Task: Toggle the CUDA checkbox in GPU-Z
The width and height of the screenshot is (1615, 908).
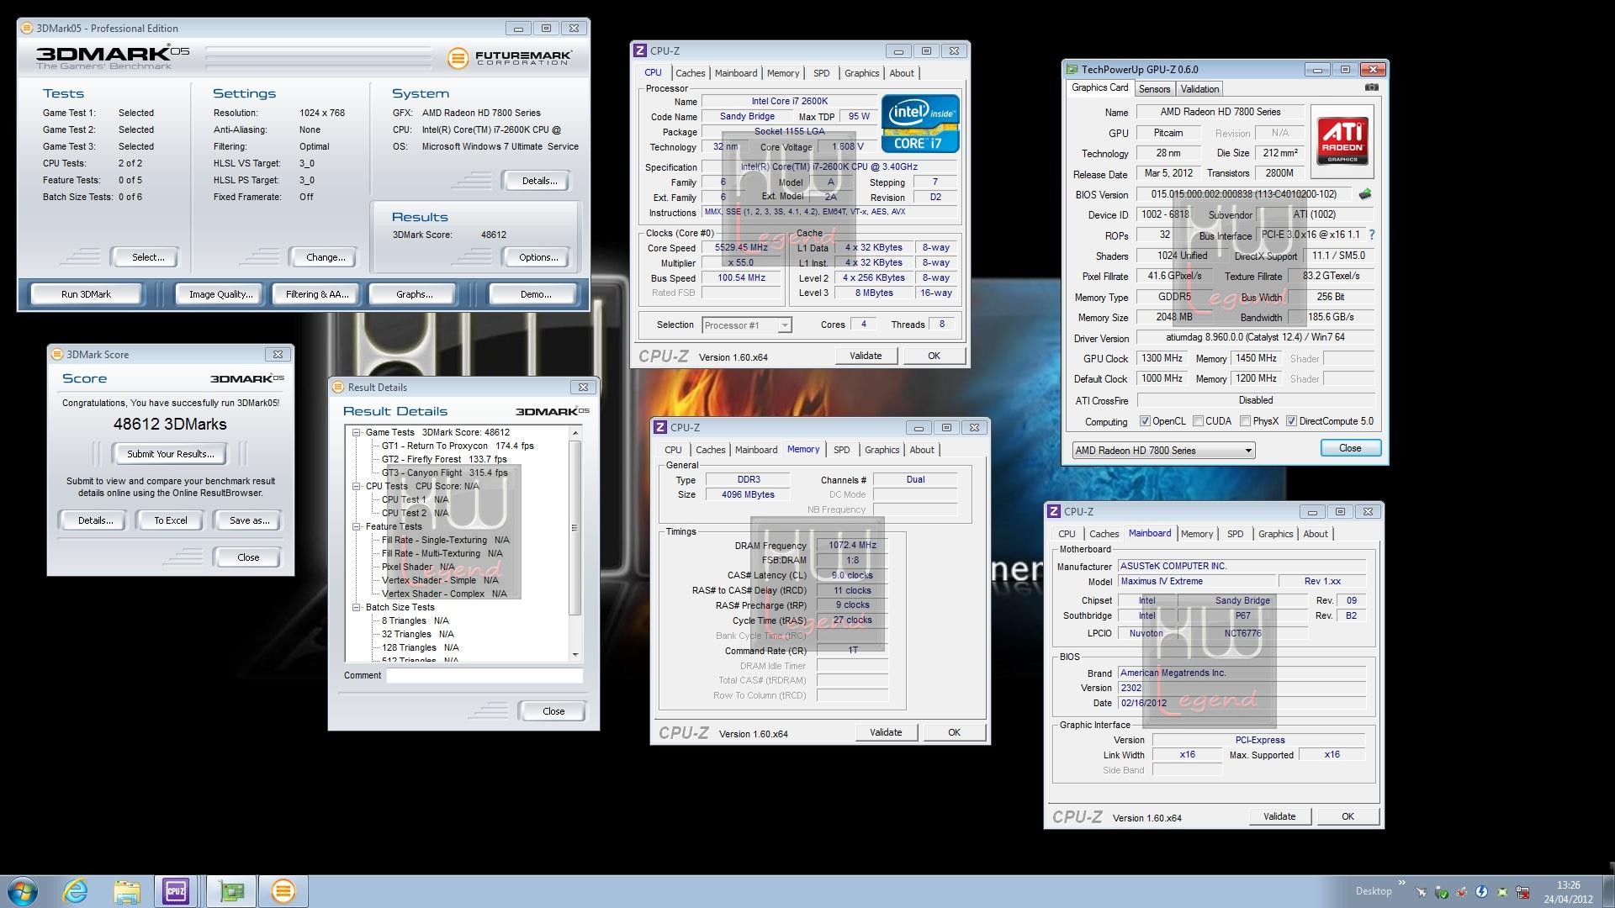Action: point(1198,421)
